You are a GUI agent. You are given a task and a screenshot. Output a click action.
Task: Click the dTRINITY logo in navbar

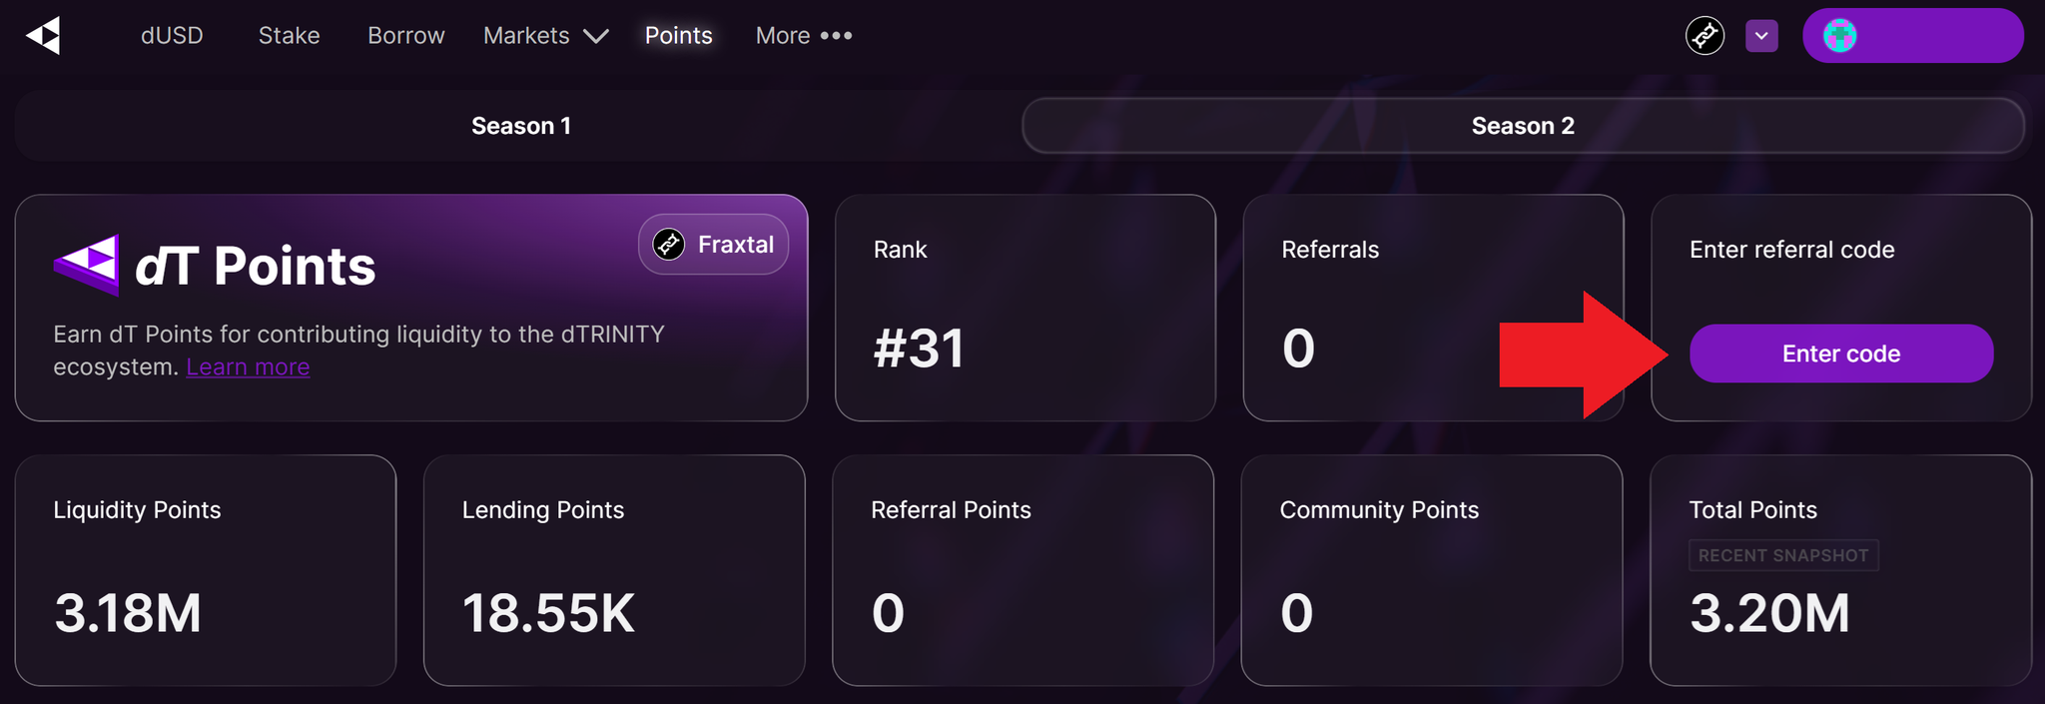44,36
